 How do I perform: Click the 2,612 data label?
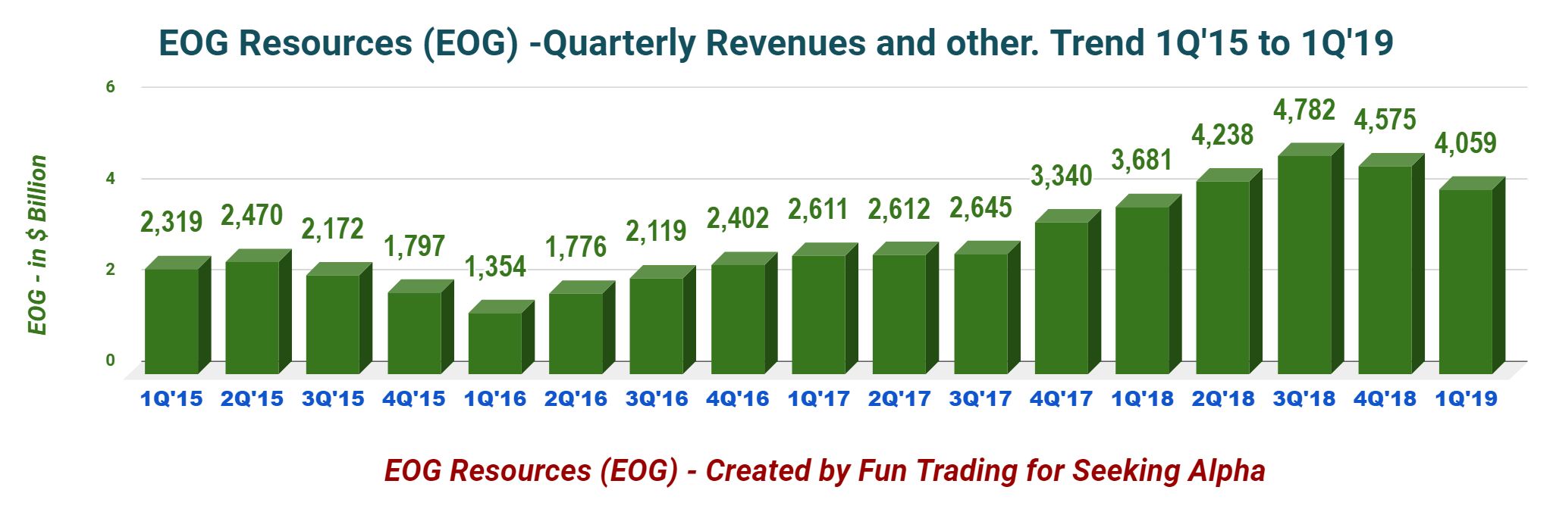click(899, 209)
